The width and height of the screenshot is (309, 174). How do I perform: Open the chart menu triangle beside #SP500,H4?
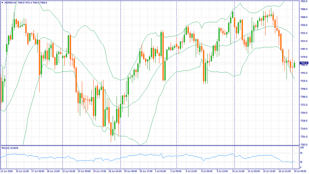[2, 3]
